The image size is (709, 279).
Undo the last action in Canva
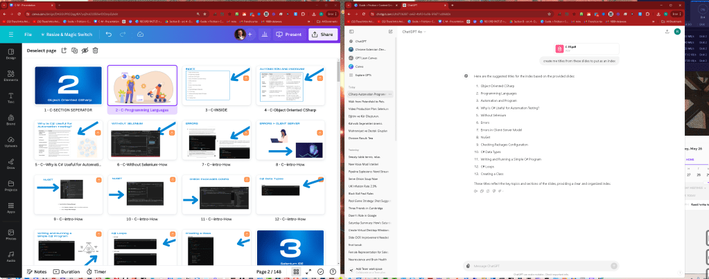click(109, 35)
